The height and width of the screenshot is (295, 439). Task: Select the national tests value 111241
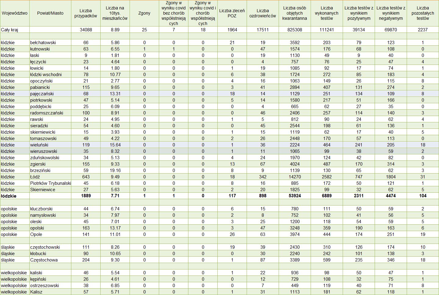327,30
